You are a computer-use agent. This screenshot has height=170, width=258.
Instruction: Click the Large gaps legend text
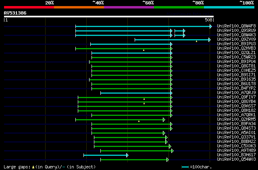tap(50, 167)
